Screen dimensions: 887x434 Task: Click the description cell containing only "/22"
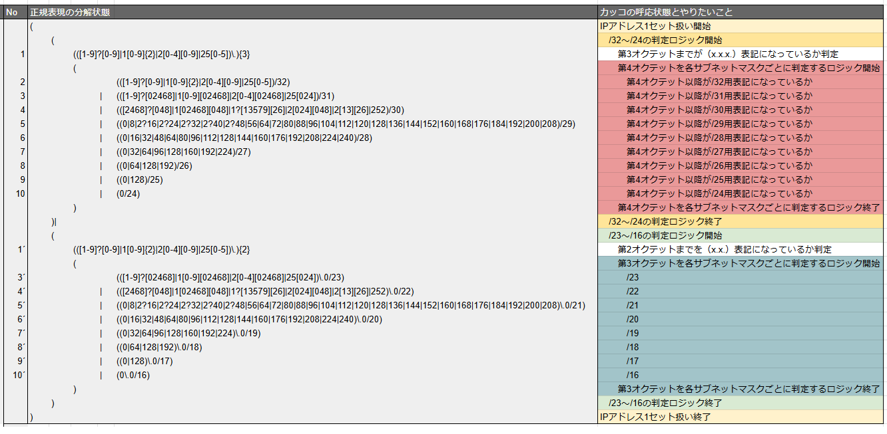(741, 292)
